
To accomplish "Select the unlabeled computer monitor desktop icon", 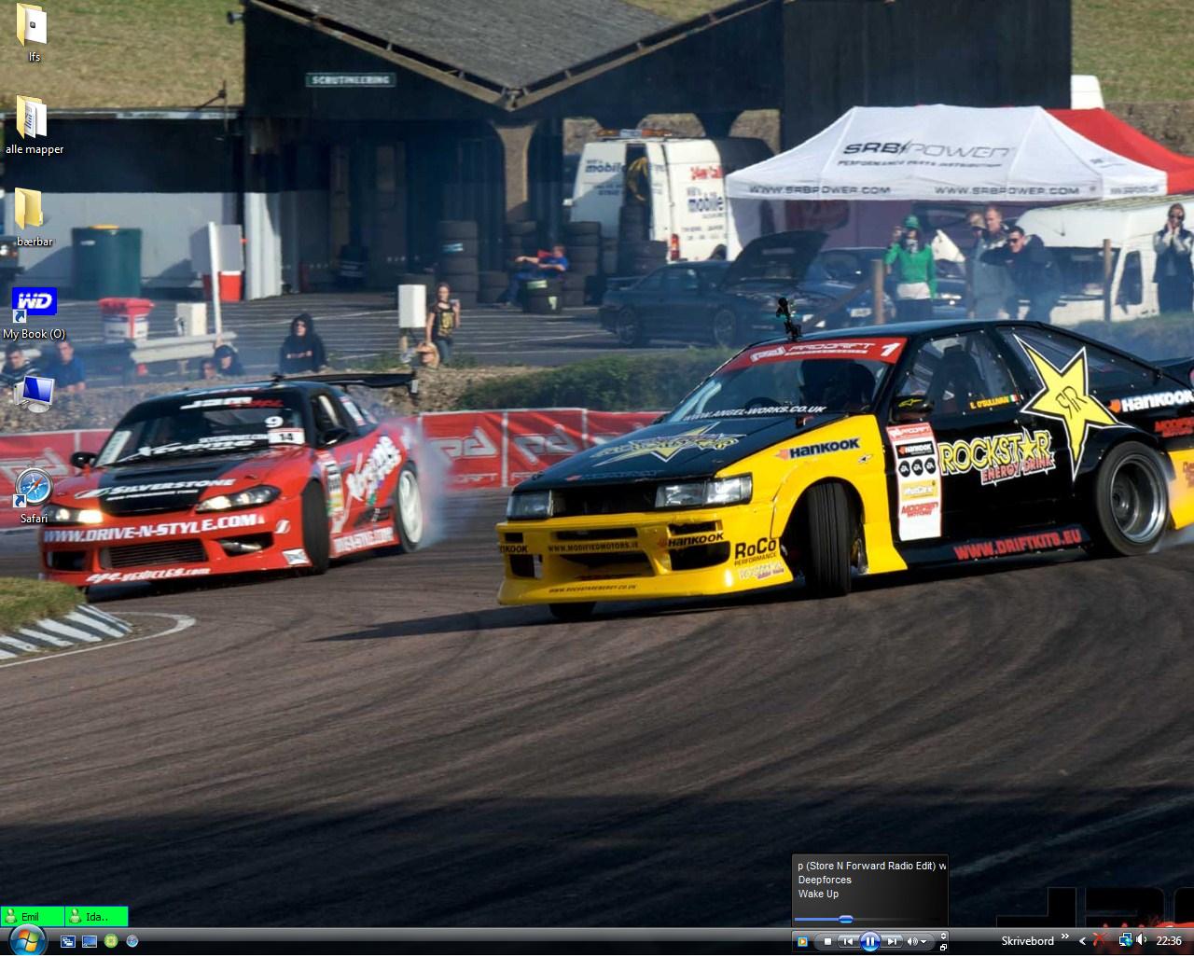I will tap(35, 393).
